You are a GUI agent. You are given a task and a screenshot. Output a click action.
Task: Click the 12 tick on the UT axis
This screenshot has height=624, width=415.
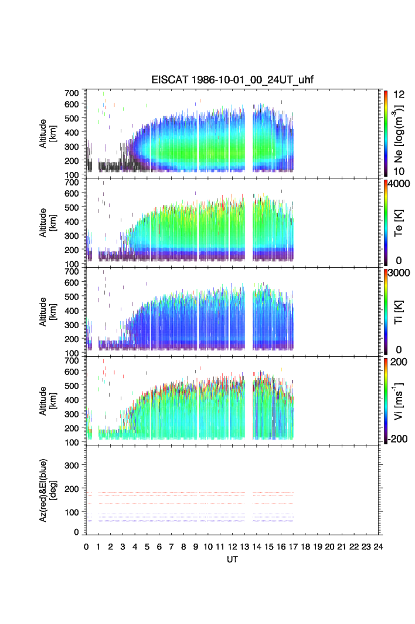[x=232, y=547]
